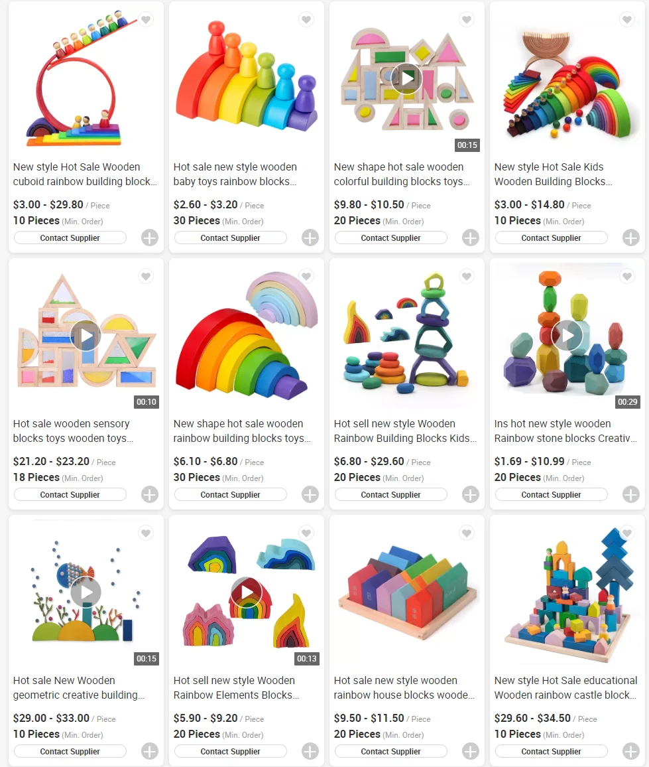View rainbow castle block product image

[x=567, y=592]
